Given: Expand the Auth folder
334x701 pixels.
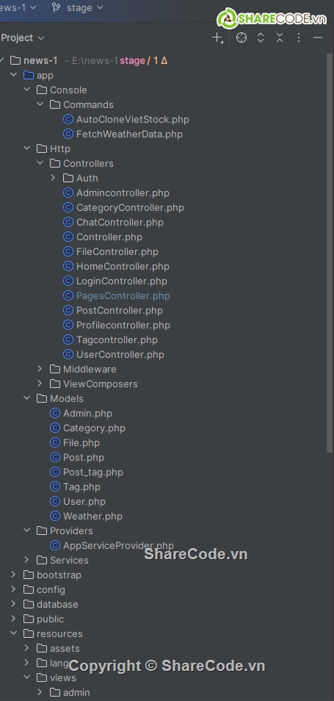Looking at the screenshot, I should 53,178.
